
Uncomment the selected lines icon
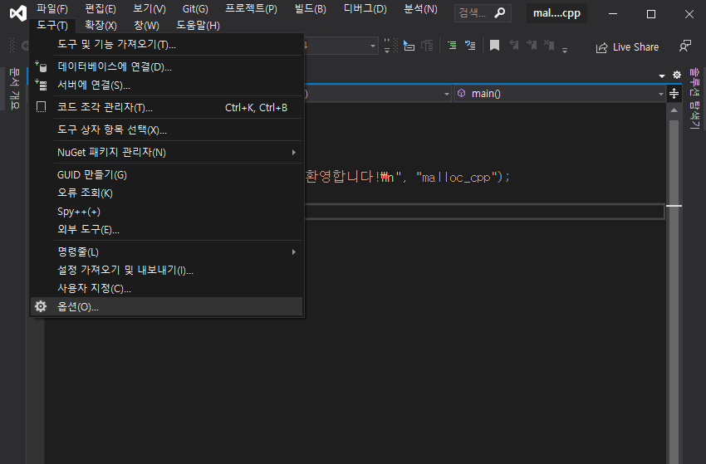pos(470,45)
